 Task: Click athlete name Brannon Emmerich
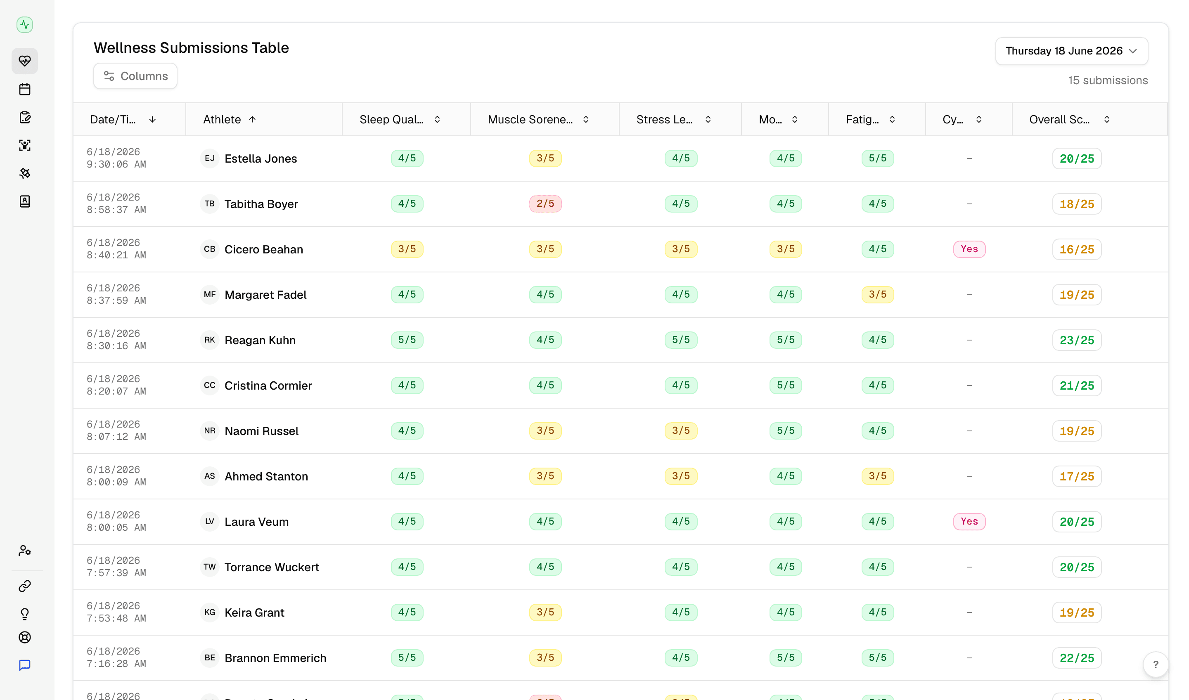coord(275,658)
